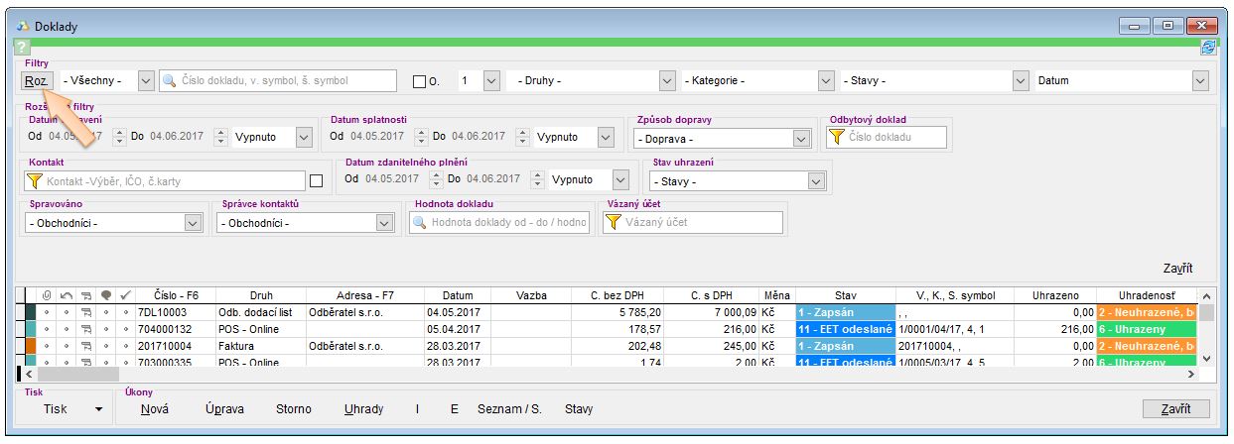Toggle the 'O.' checkbox in filters
Viewport: 1234px width, 444px height.
pyautogui.click(x=419, y=81)
